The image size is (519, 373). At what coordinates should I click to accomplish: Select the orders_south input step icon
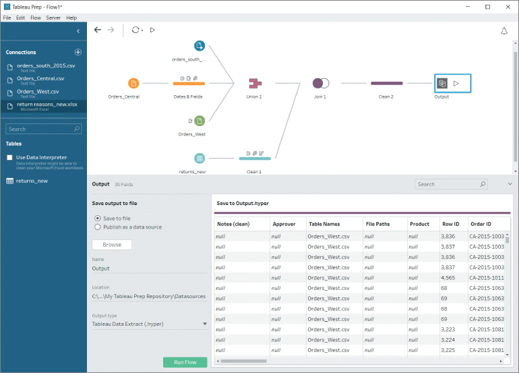pos(200,46)
